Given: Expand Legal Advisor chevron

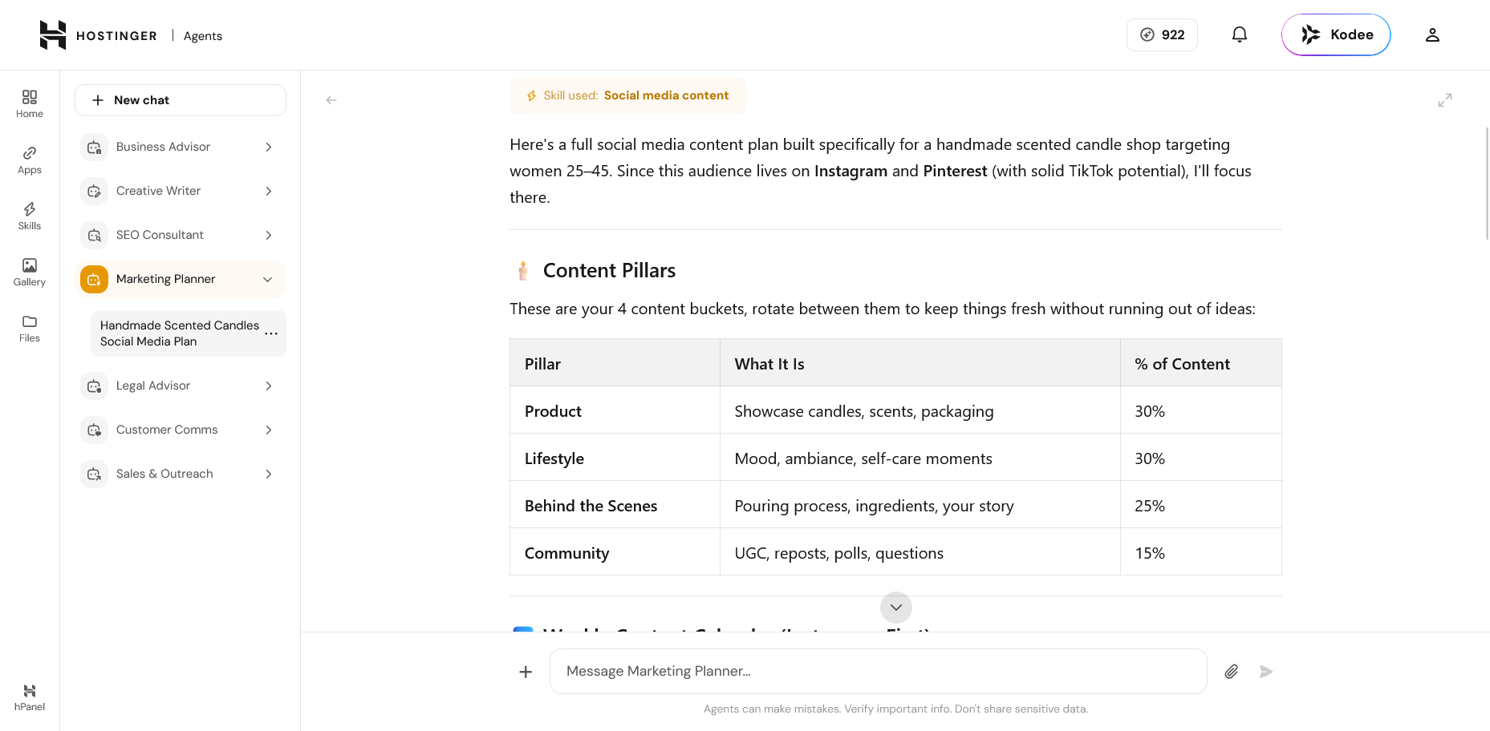Looking at the screenshot, I should (269, 386).
